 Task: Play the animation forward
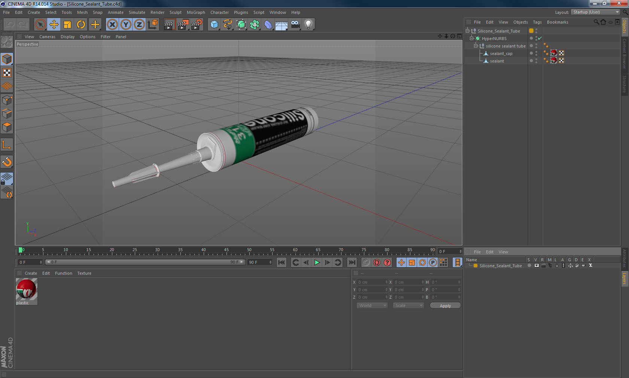[x=317, y=262]
